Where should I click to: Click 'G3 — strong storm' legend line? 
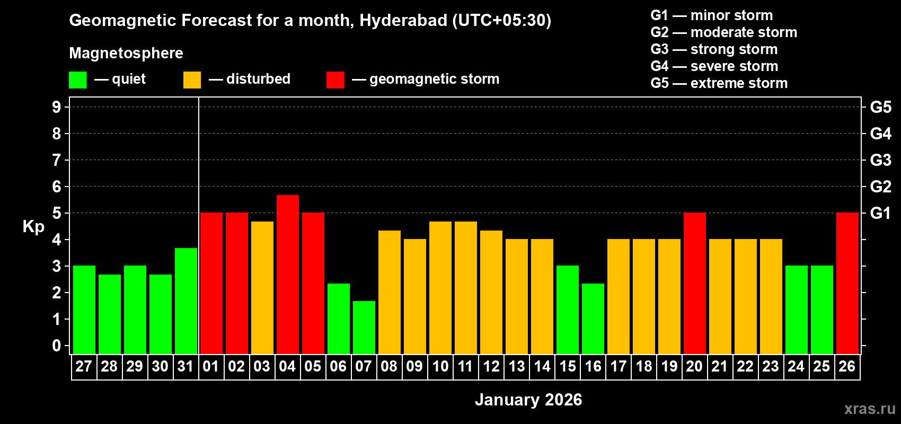click(714, 49)
